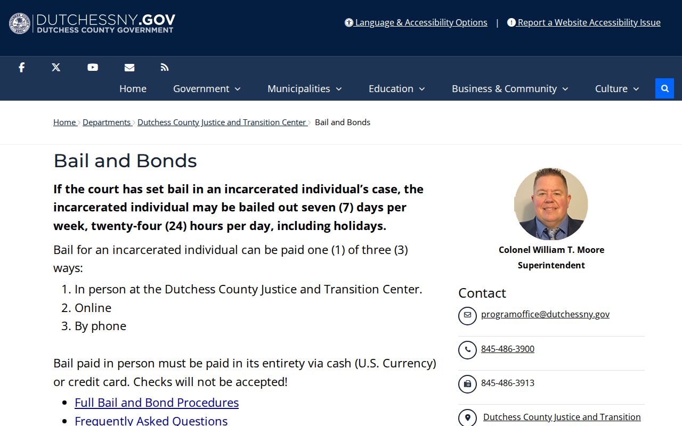
Task: Click the DUTCHESSNY.GOV site title
Action: (105, 20)
